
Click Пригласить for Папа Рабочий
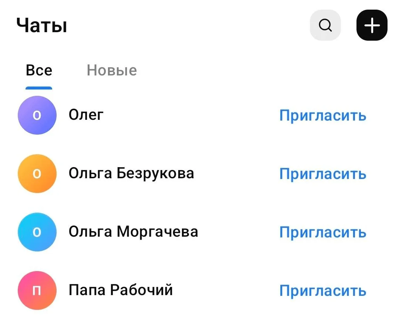click(322, 291)
